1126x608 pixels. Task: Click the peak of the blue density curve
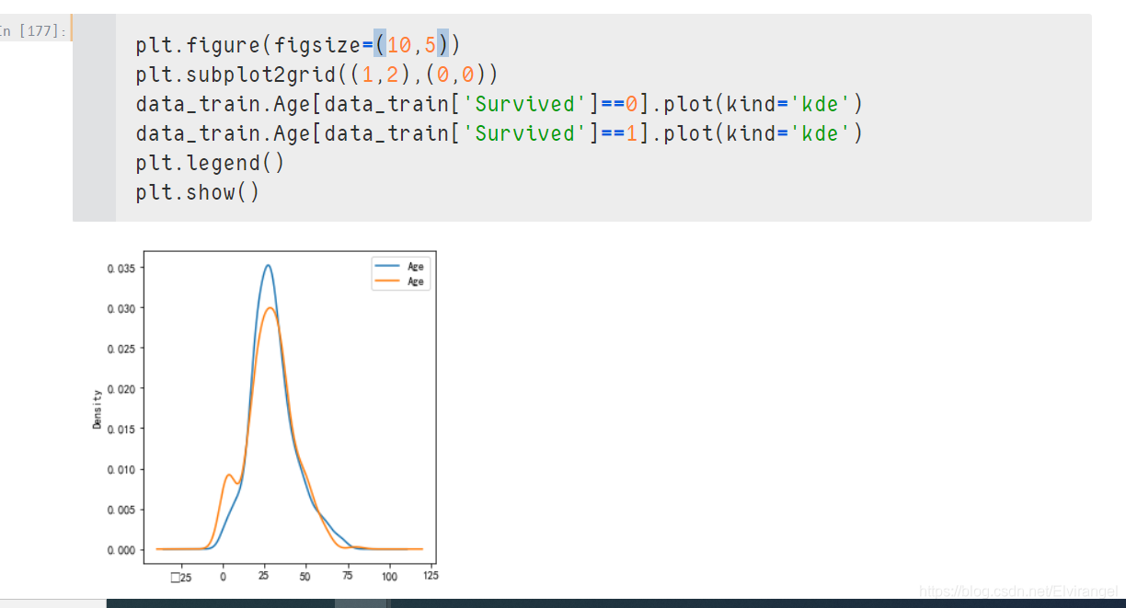tap(268, 265)
